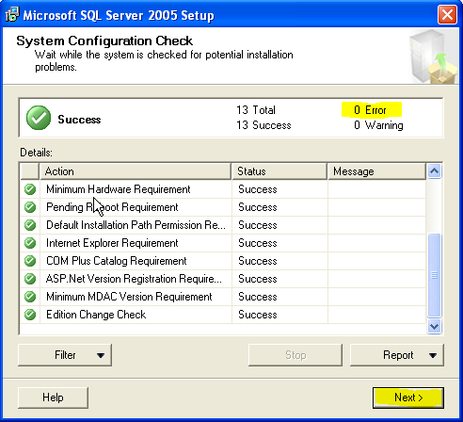
Task: Click the setup icon in the title bar
Action: (x=12, y=14)
